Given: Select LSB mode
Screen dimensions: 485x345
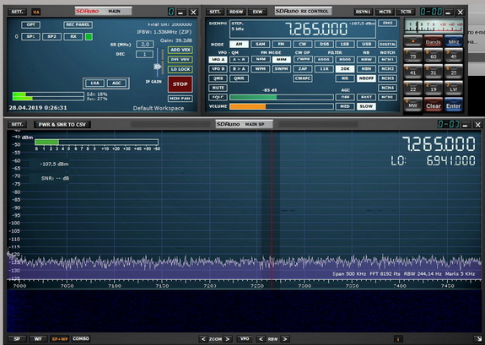Looking at the screenshot, I should [345, 44].
